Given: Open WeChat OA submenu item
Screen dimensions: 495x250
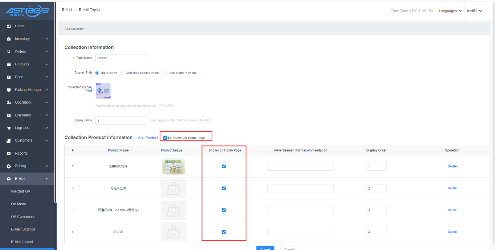Looking at the screenshot, I should click(21, 191).
